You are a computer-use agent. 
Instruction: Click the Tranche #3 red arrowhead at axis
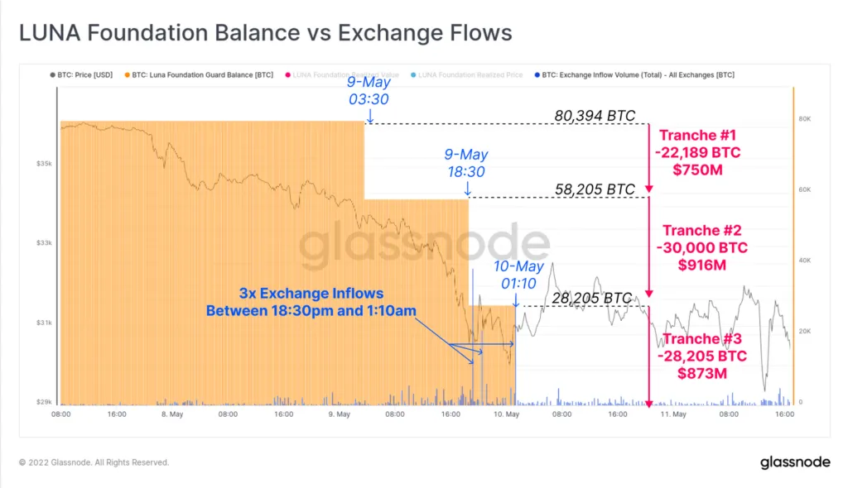649,403
